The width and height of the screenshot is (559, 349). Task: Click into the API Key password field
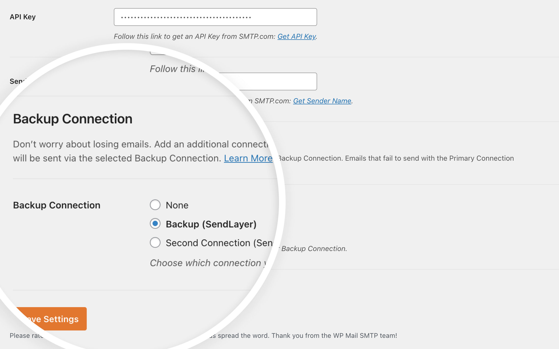click(x=215, y=17)
